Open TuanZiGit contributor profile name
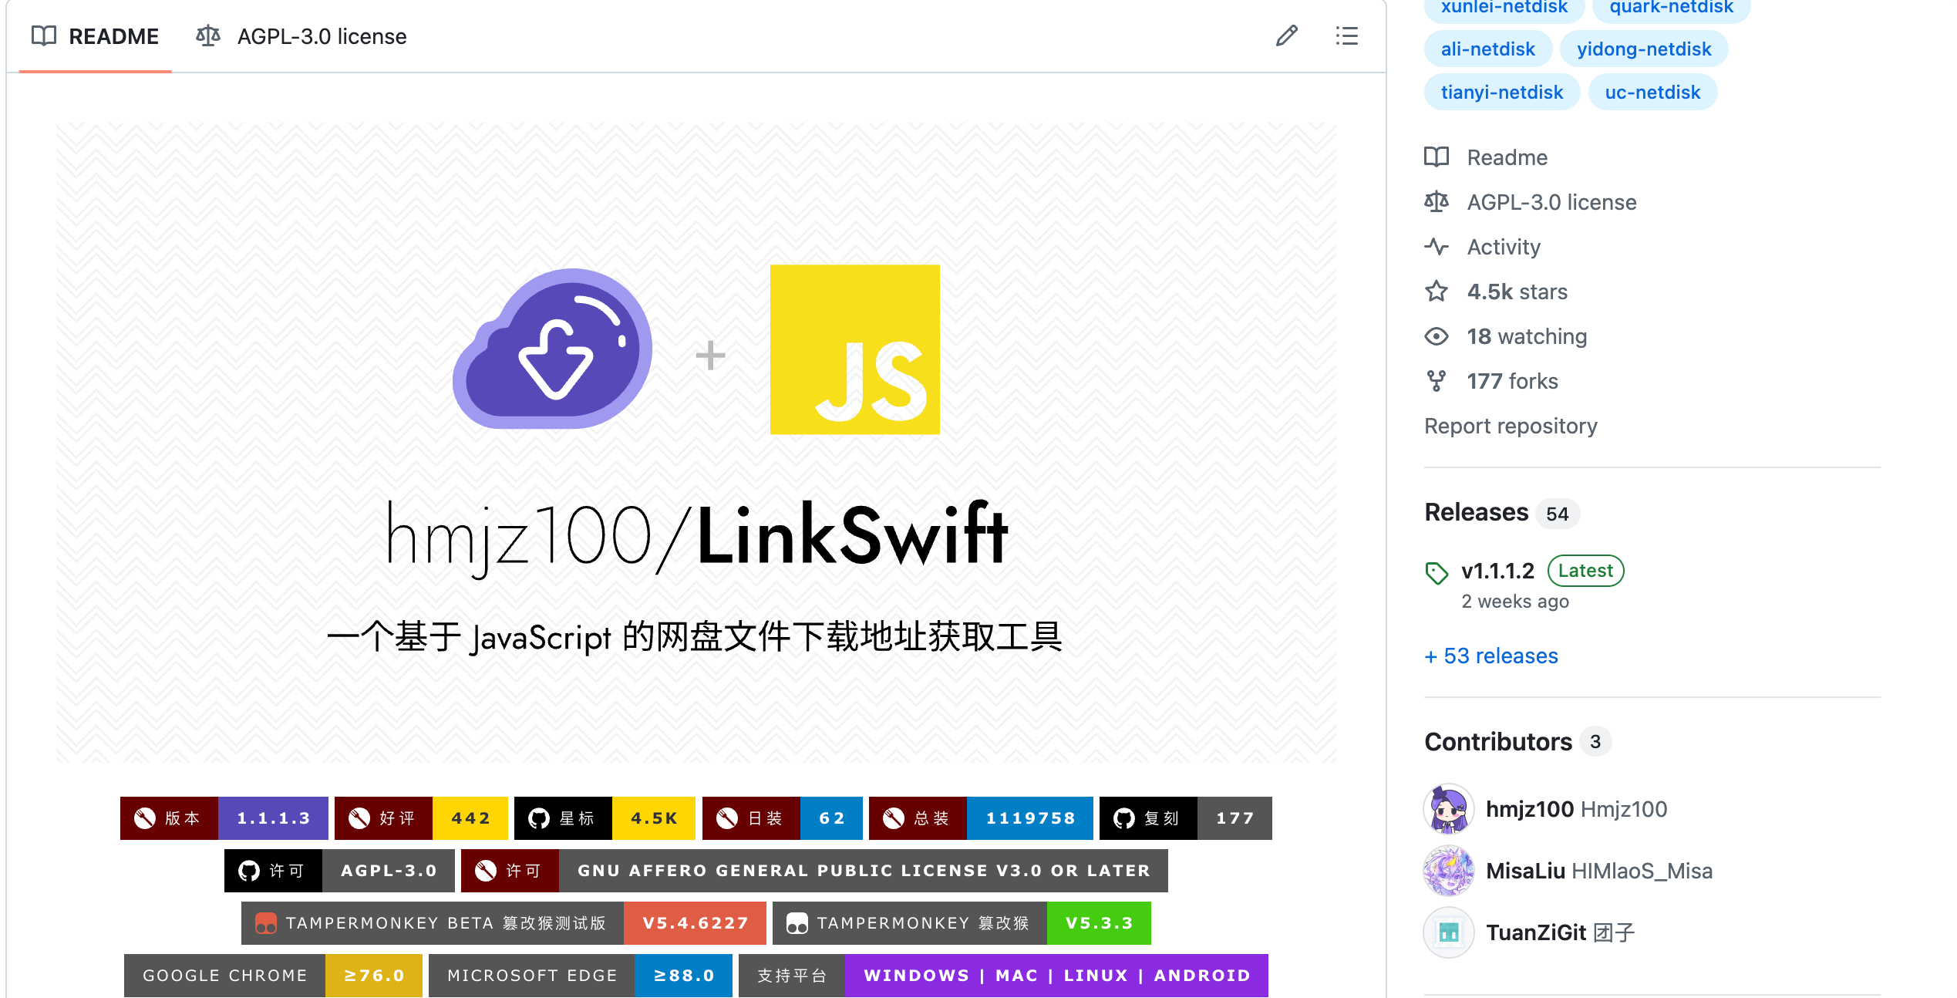The height and width of the screenshot is (998, 1957). pos(1536,932)
